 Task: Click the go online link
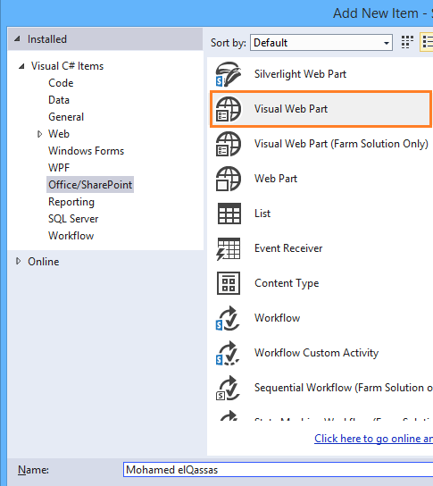(x=373, y=439)
